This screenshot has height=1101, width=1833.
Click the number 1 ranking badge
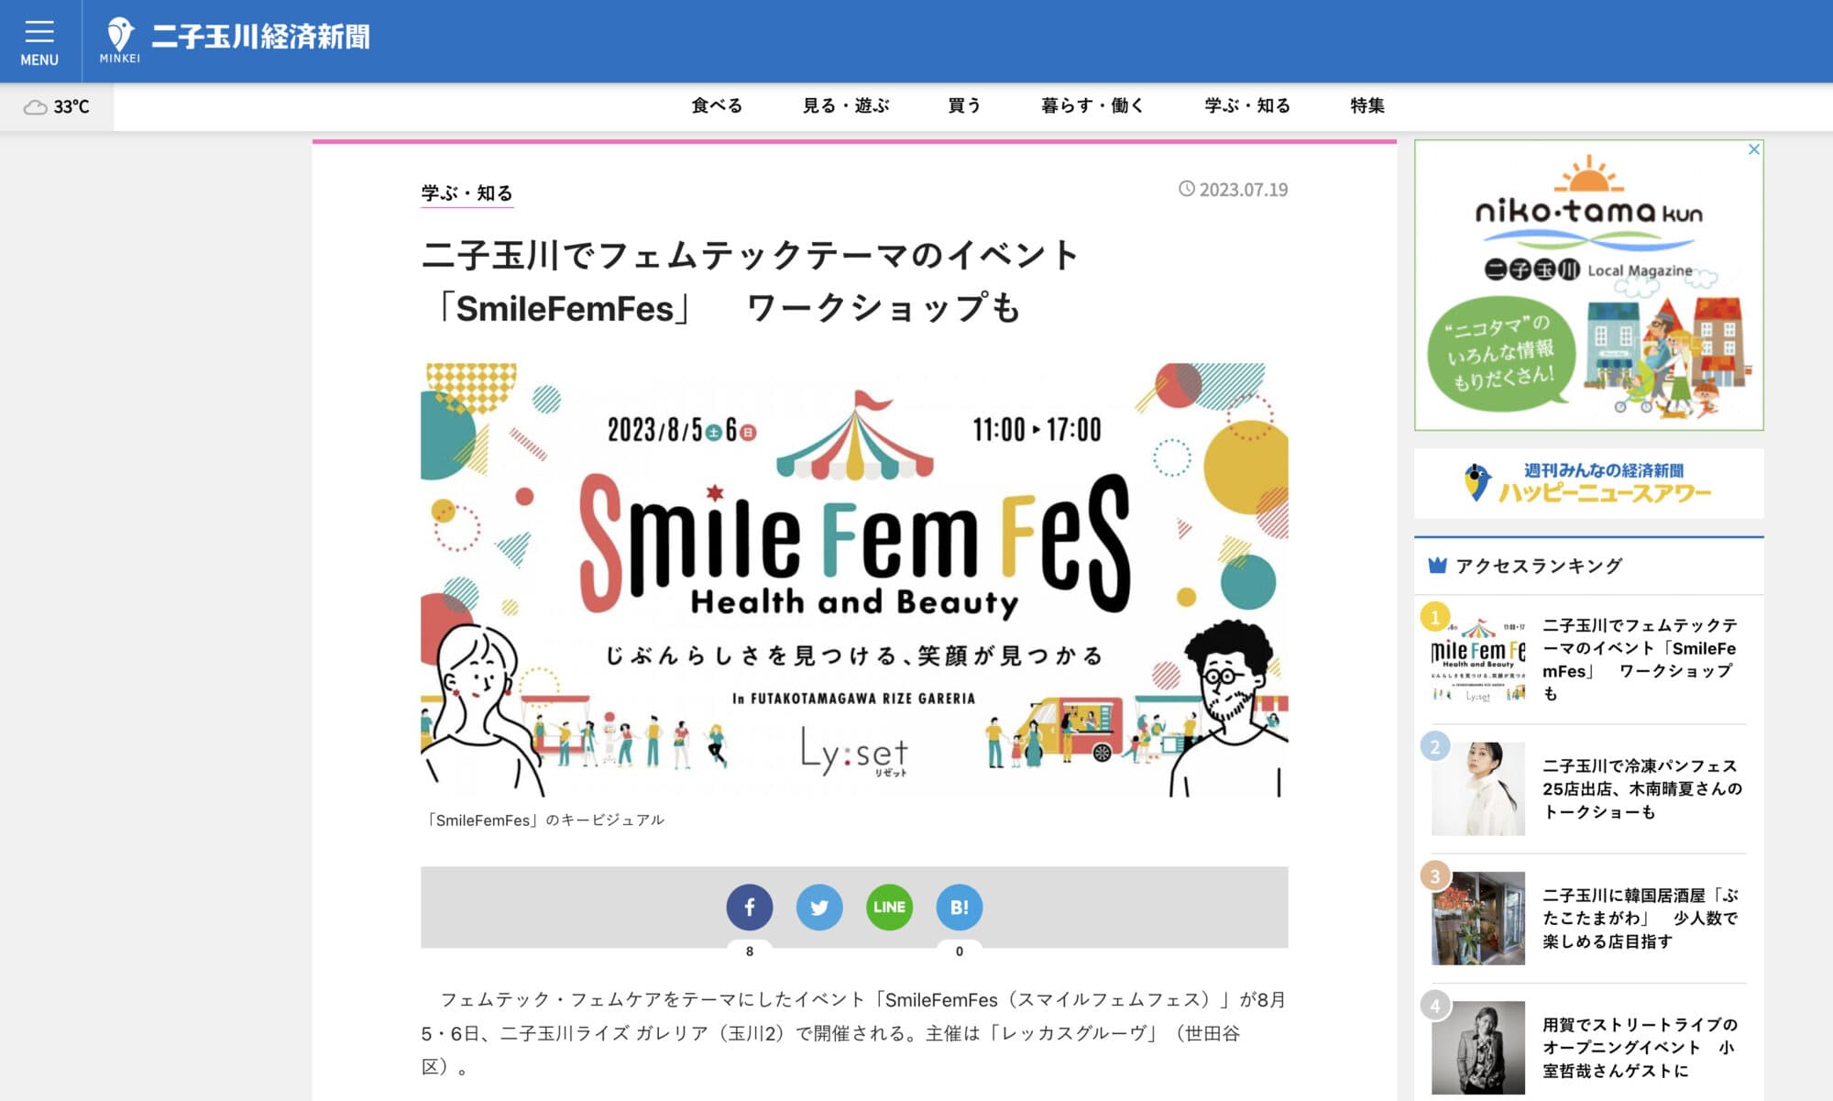point(1435,617)
